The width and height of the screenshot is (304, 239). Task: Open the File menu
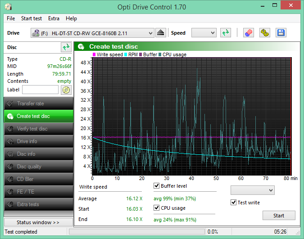11,18
